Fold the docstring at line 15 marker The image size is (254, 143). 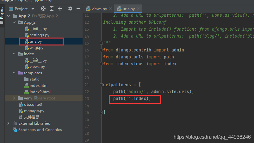pyautogui.click(x=102, y=43)
